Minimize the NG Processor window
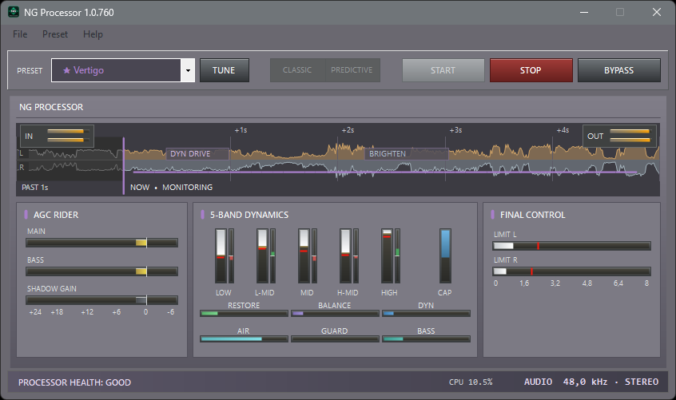Screen dimensions: 676x400 pos(584,12)
